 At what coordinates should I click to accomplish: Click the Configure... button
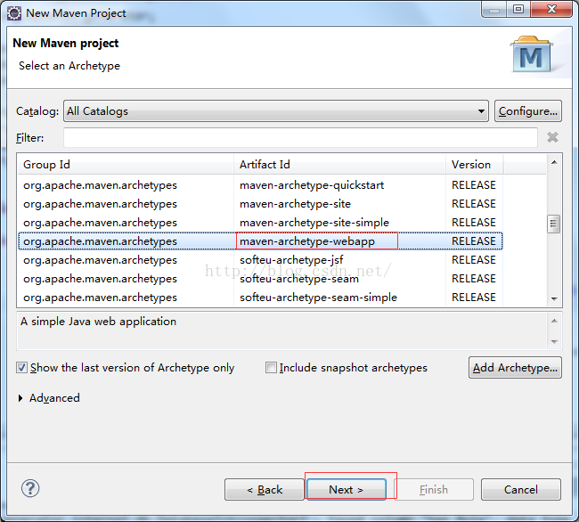(x=528, y=111)
